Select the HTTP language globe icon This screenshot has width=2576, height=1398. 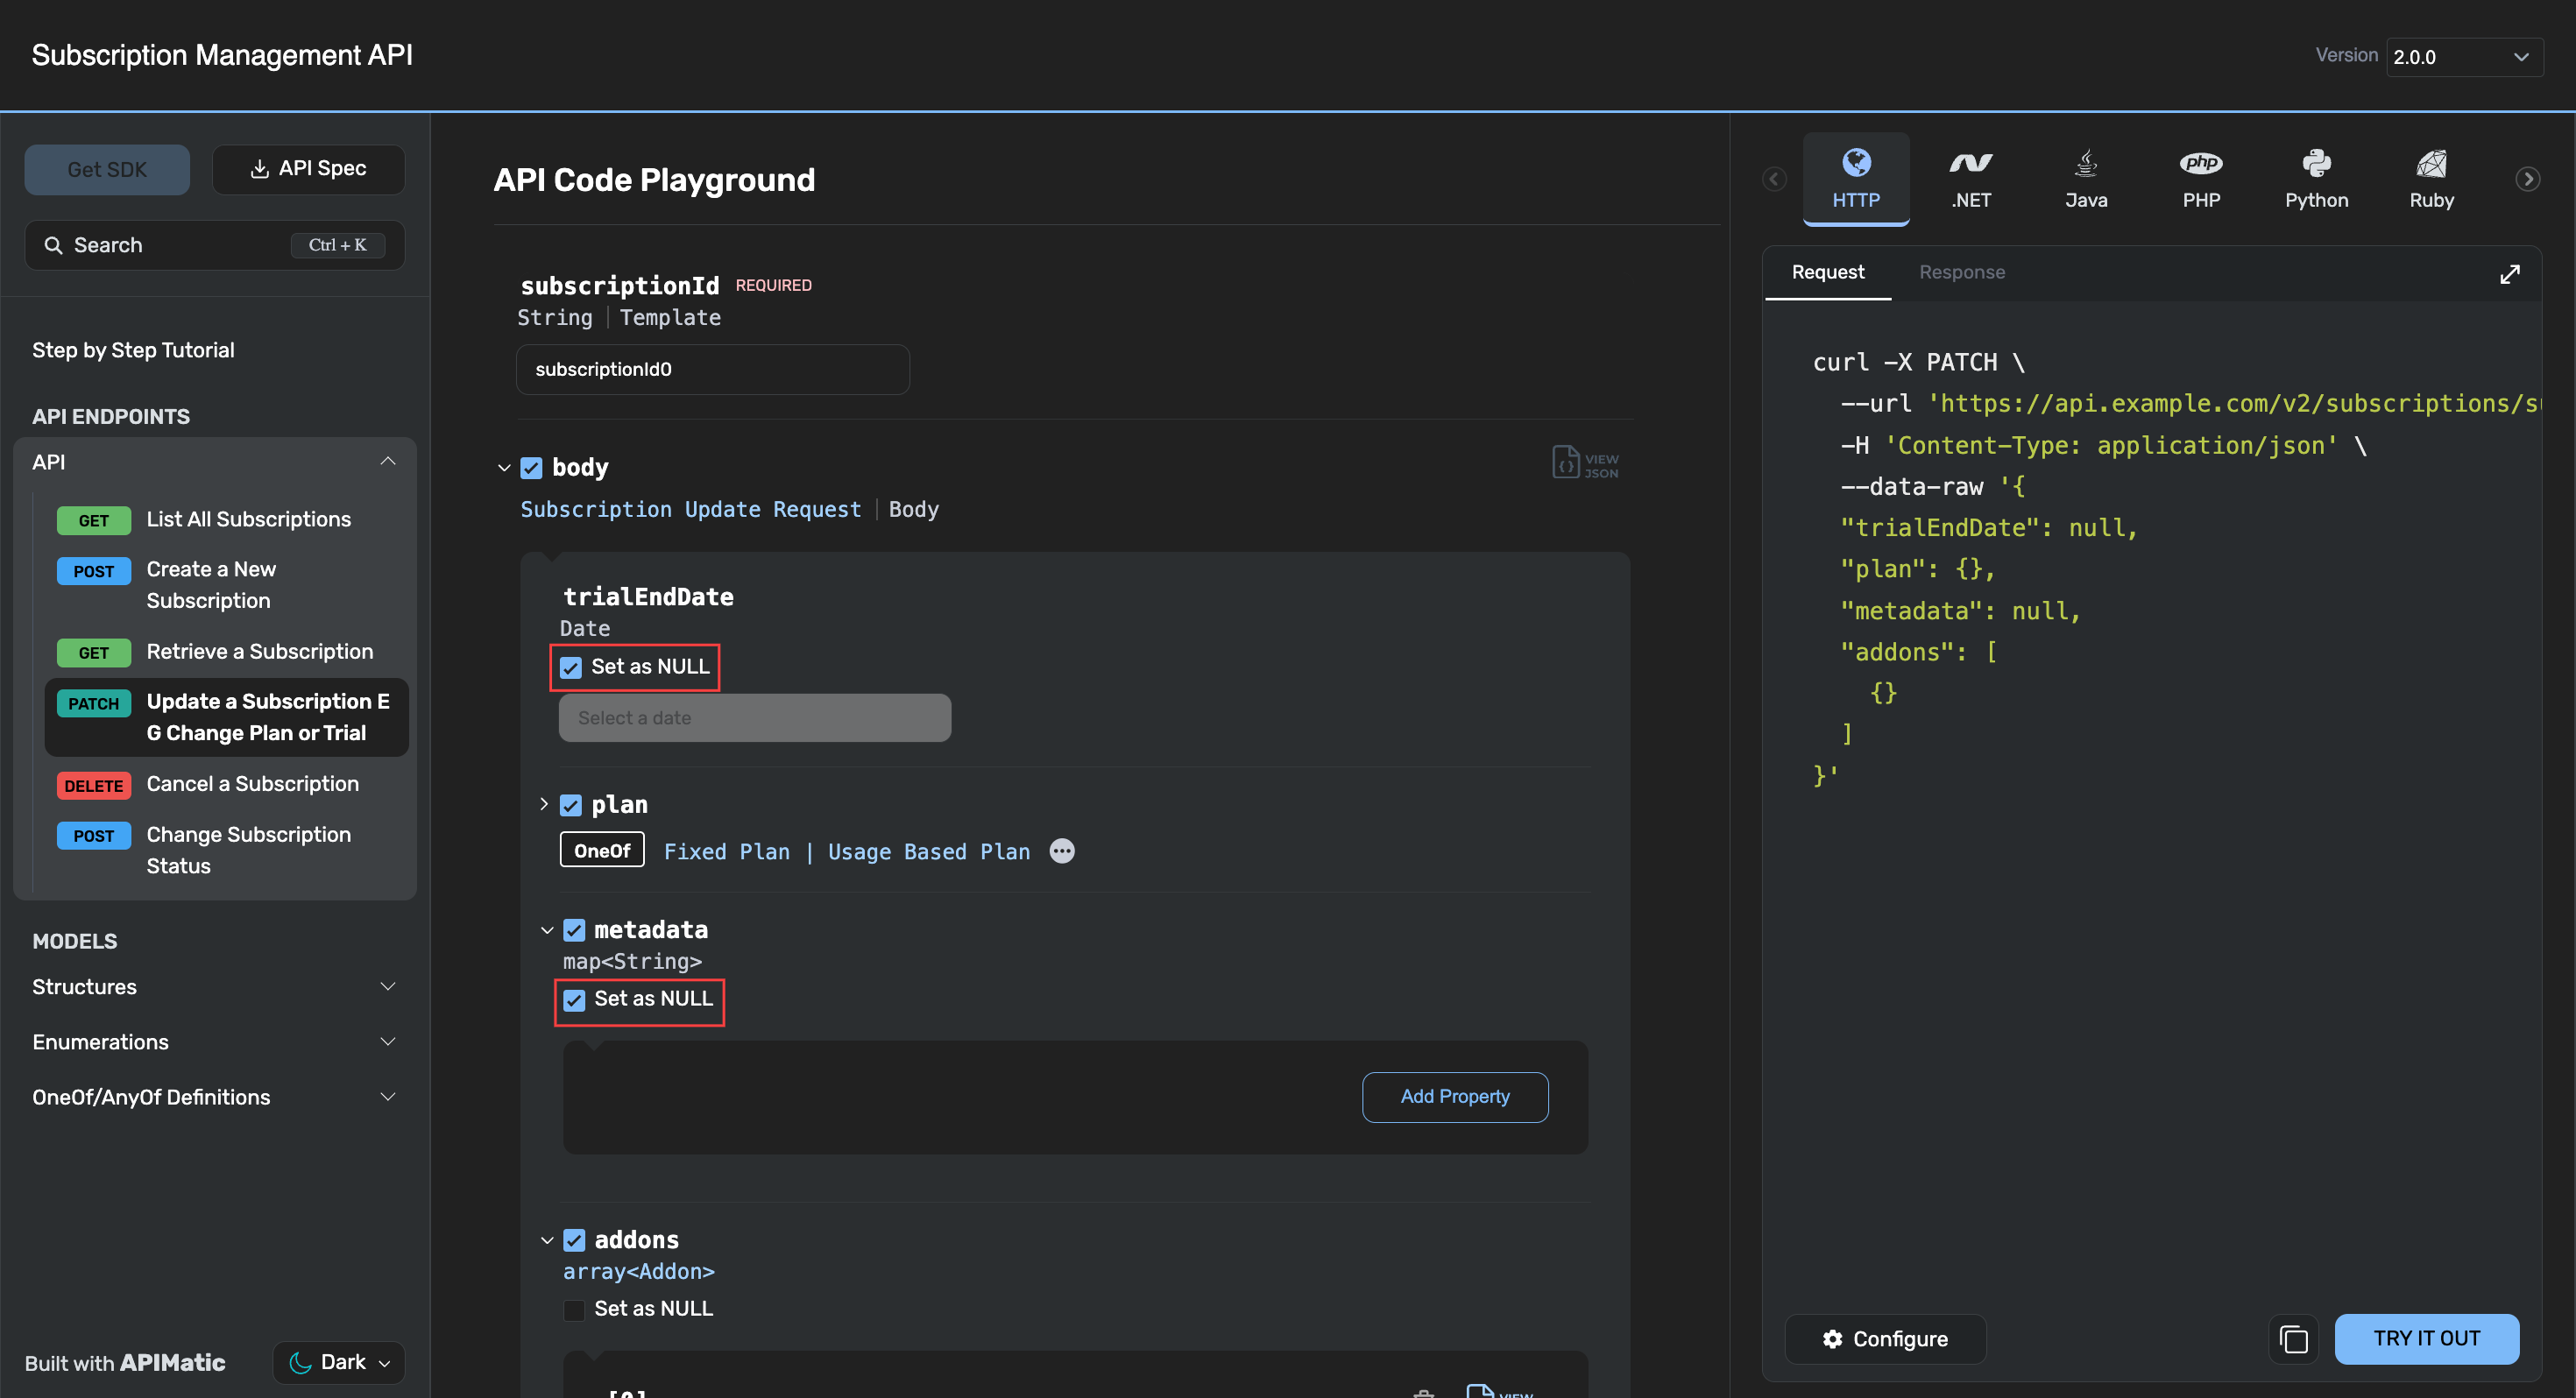1856,162
